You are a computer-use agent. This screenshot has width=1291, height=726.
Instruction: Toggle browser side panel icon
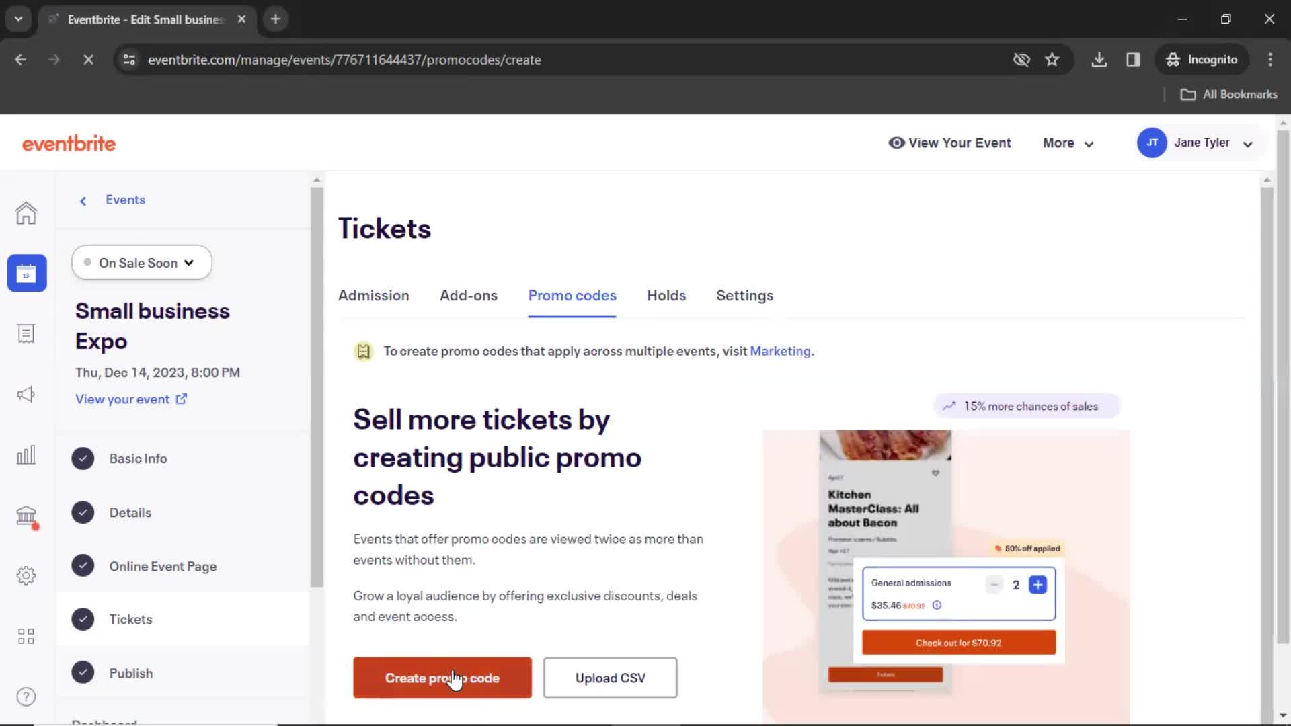point(1133,60)
